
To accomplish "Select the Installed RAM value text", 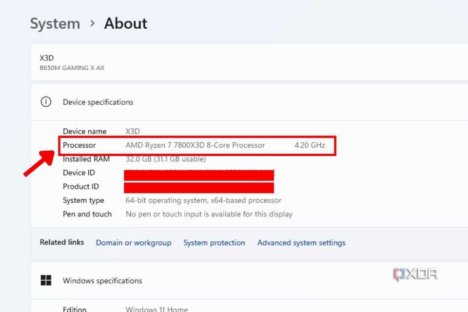I will [x=165, y=159].
